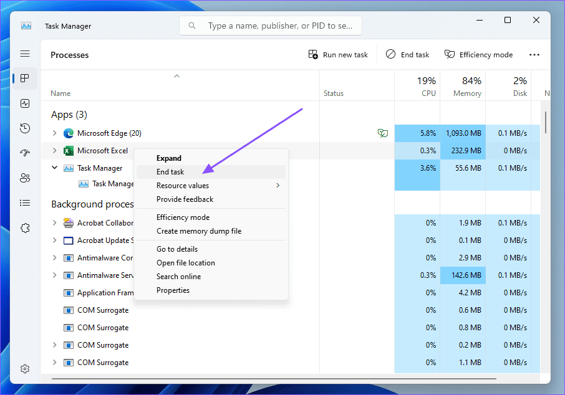Expand the Antimalware Core row
This screenshot has width=565, height=395.
[54, 257]
